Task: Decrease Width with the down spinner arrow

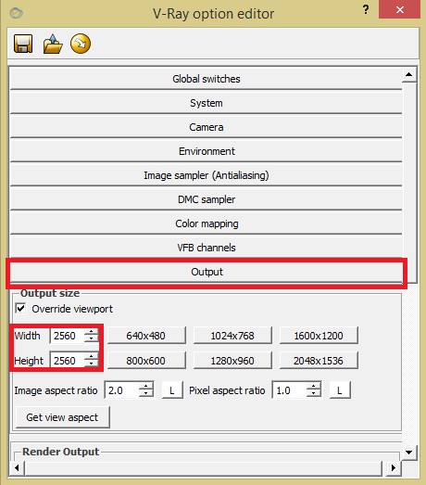Action: (91, 339)
